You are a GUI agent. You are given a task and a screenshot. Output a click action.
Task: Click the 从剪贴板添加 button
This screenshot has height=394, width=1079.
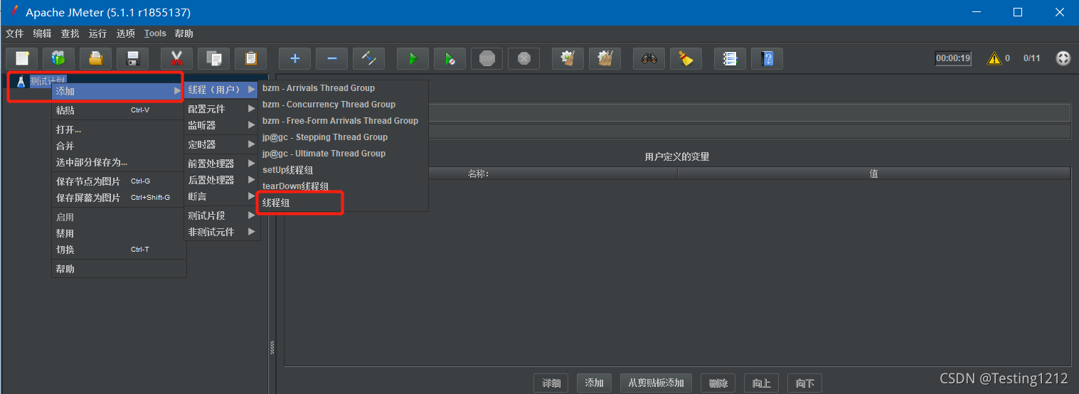tap(656, 383)
